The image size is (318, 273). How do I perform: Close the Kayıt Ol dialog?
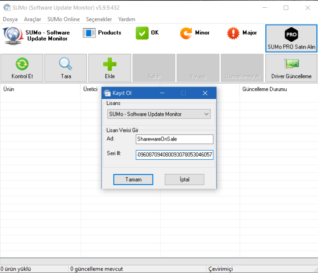coord(205,93)
